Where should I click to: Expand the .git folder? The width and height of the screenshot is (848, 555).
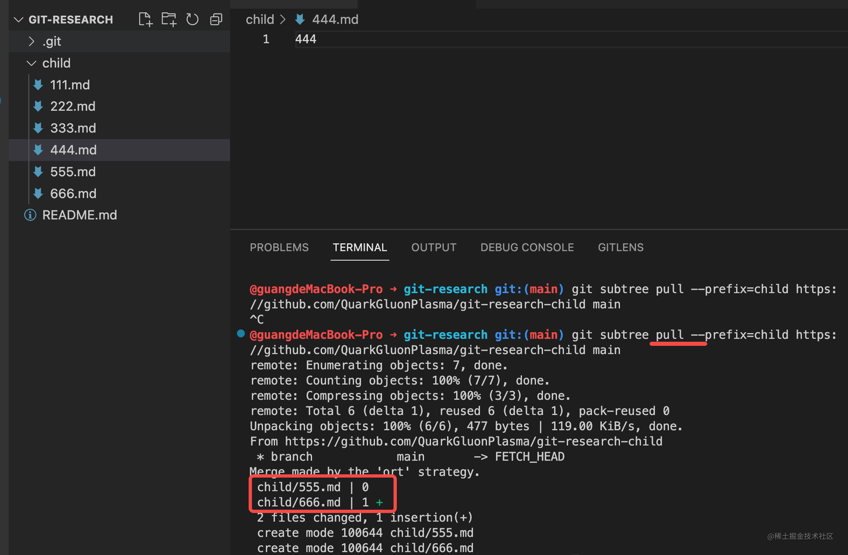click(31, 41)
